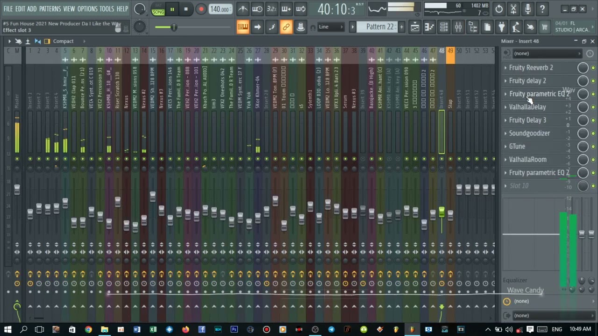Expand the ValhallaDelay slot arrow
The width and height of the screenshot is (598, 336).
pyautogui.click(x=505, y=107)
